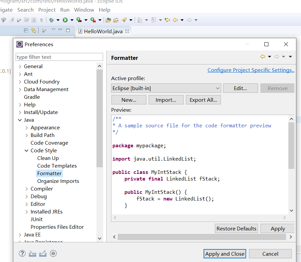301x262 pixels.
Task: Open the Run button dropdown arrow
Action: point(72,20)
